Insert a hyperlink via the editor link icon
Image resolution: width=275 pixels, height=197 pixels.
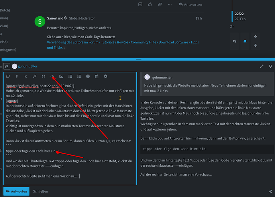[34, 76]
